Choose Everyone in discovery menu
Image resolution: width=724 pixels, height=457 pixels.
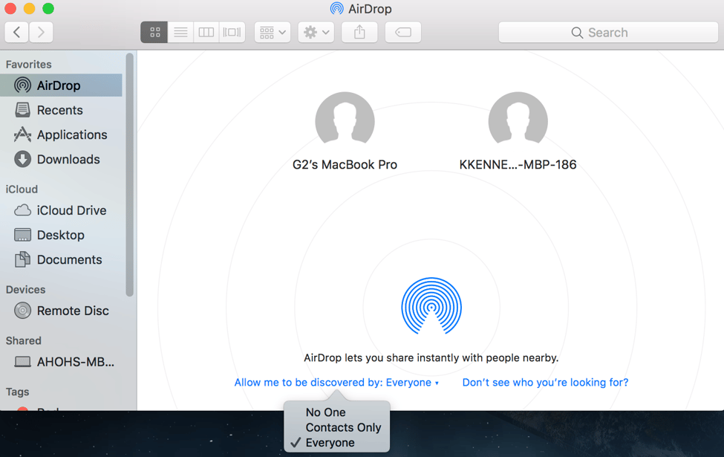click(x=337, y=443)
